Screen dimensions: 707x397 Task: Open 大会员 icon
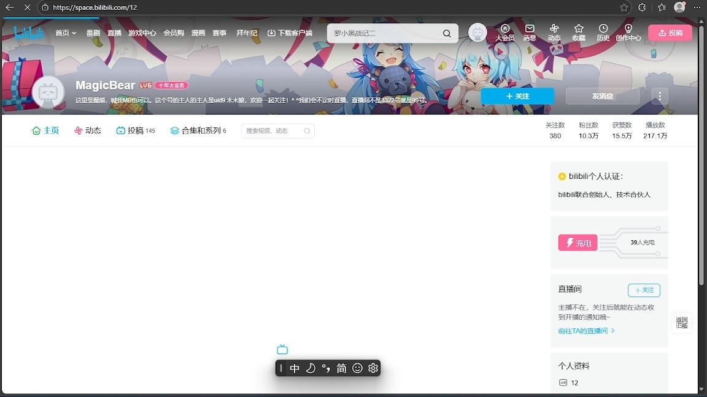coord(505,33)
